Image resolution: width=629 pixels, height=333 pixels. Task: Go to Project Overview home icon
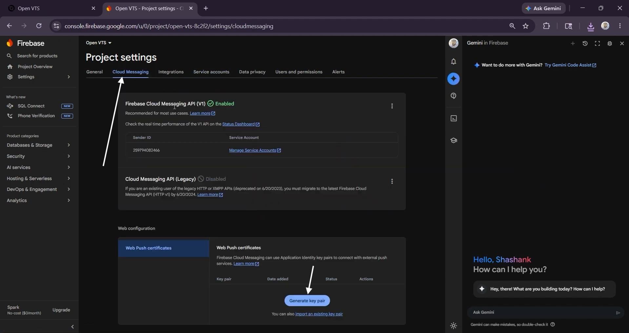coord(10,67)
